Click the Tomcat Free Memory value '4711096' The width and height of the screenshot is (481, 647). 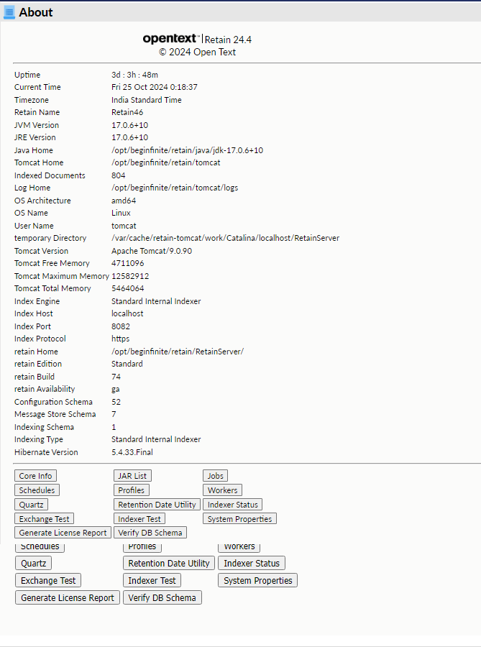(127, 263)
